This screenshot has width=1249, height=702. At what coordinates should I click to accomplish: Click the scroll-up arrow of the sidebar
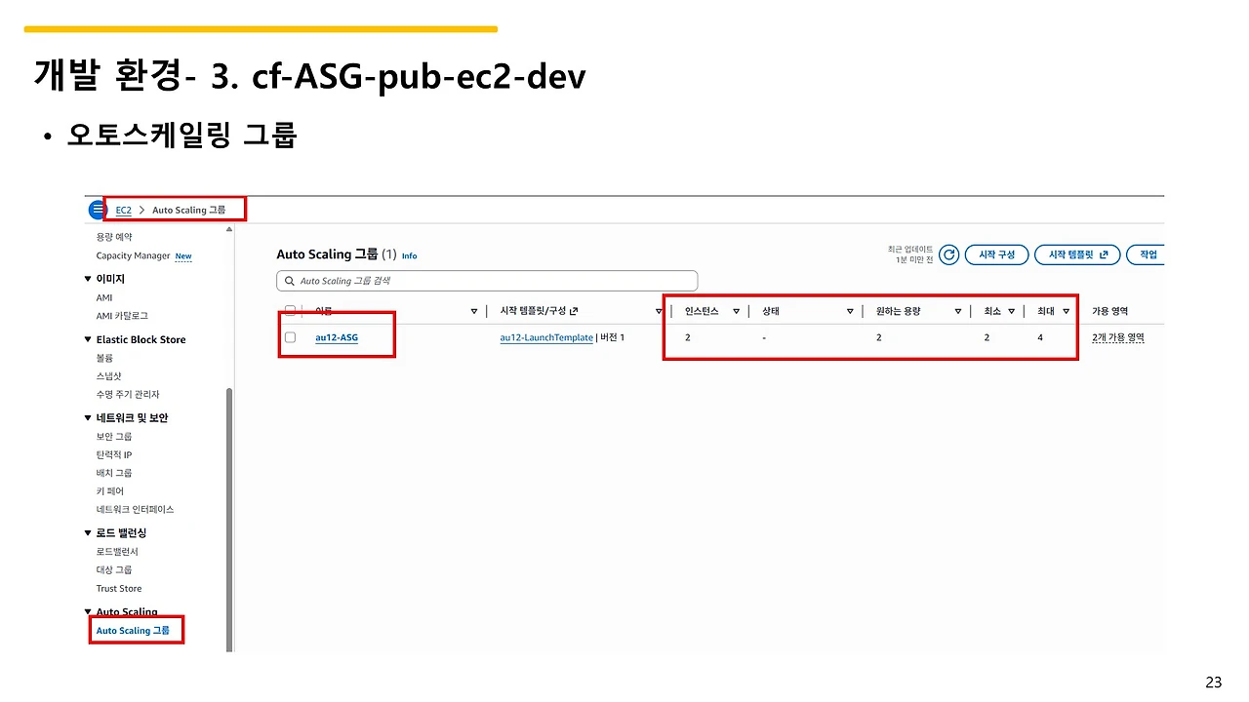[229, 230]
